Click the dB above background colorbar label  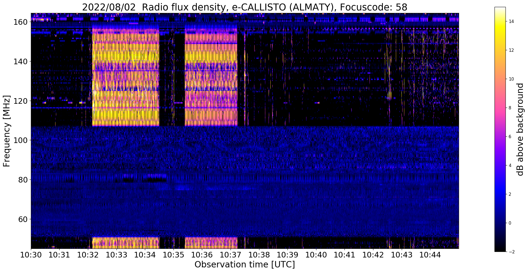(520, 129)
